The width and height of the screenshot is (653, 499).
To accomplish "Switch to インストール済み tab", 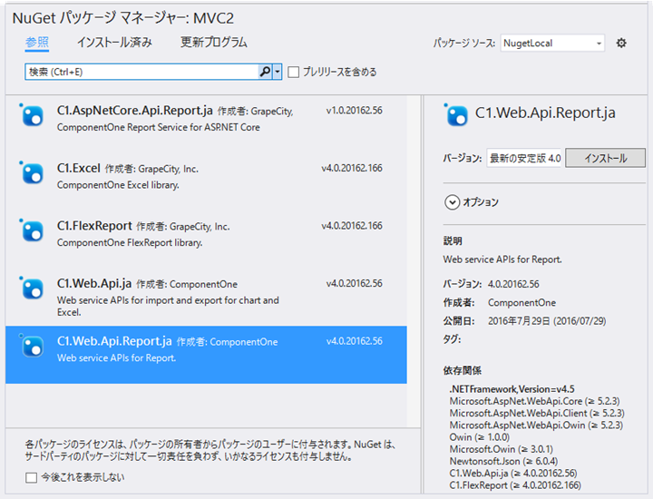I will pyautogui.click(x=114, y=43).
